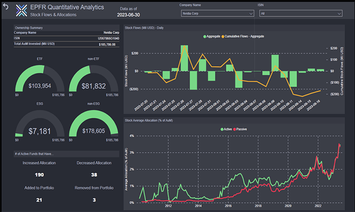
Task: Click the non-ESG gauge value $178,605
Action: pyautogui.click(x=93, y=131)
